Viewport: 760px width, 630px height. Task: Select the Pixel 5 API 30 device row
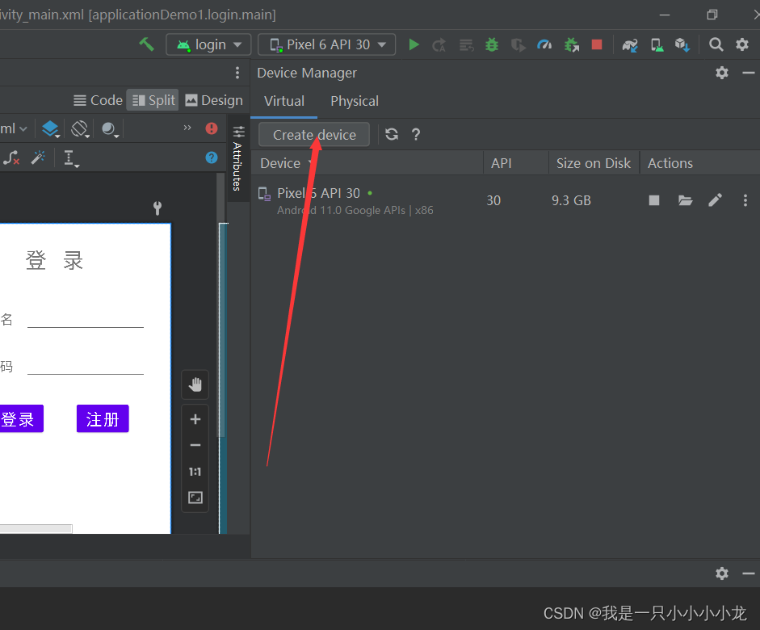coord(506,200)
